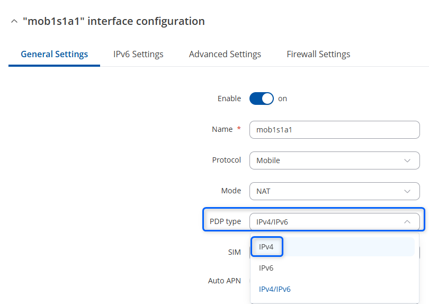Click the Mode dropdown chevron arrow

click(407, 191)
